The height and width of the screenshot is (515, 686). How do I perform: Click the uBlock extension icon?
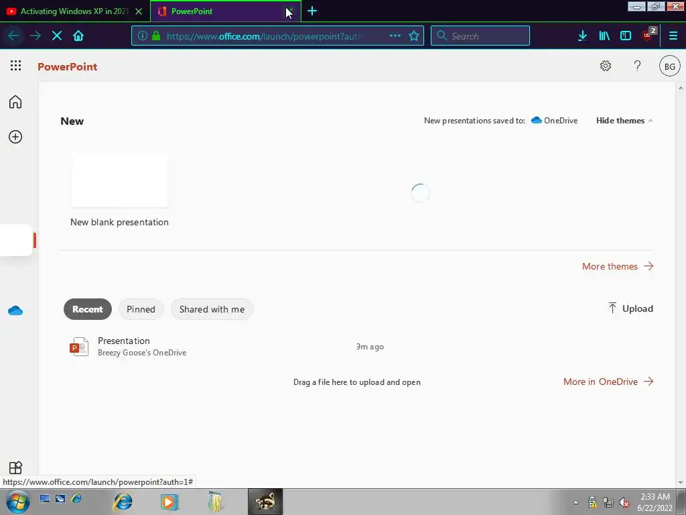pyautogui.click(x=648, y=34)
